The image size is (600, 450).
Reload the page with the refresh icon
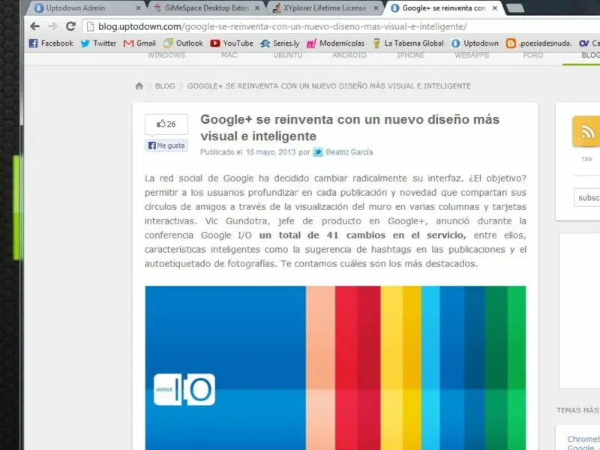pos(70,26)
